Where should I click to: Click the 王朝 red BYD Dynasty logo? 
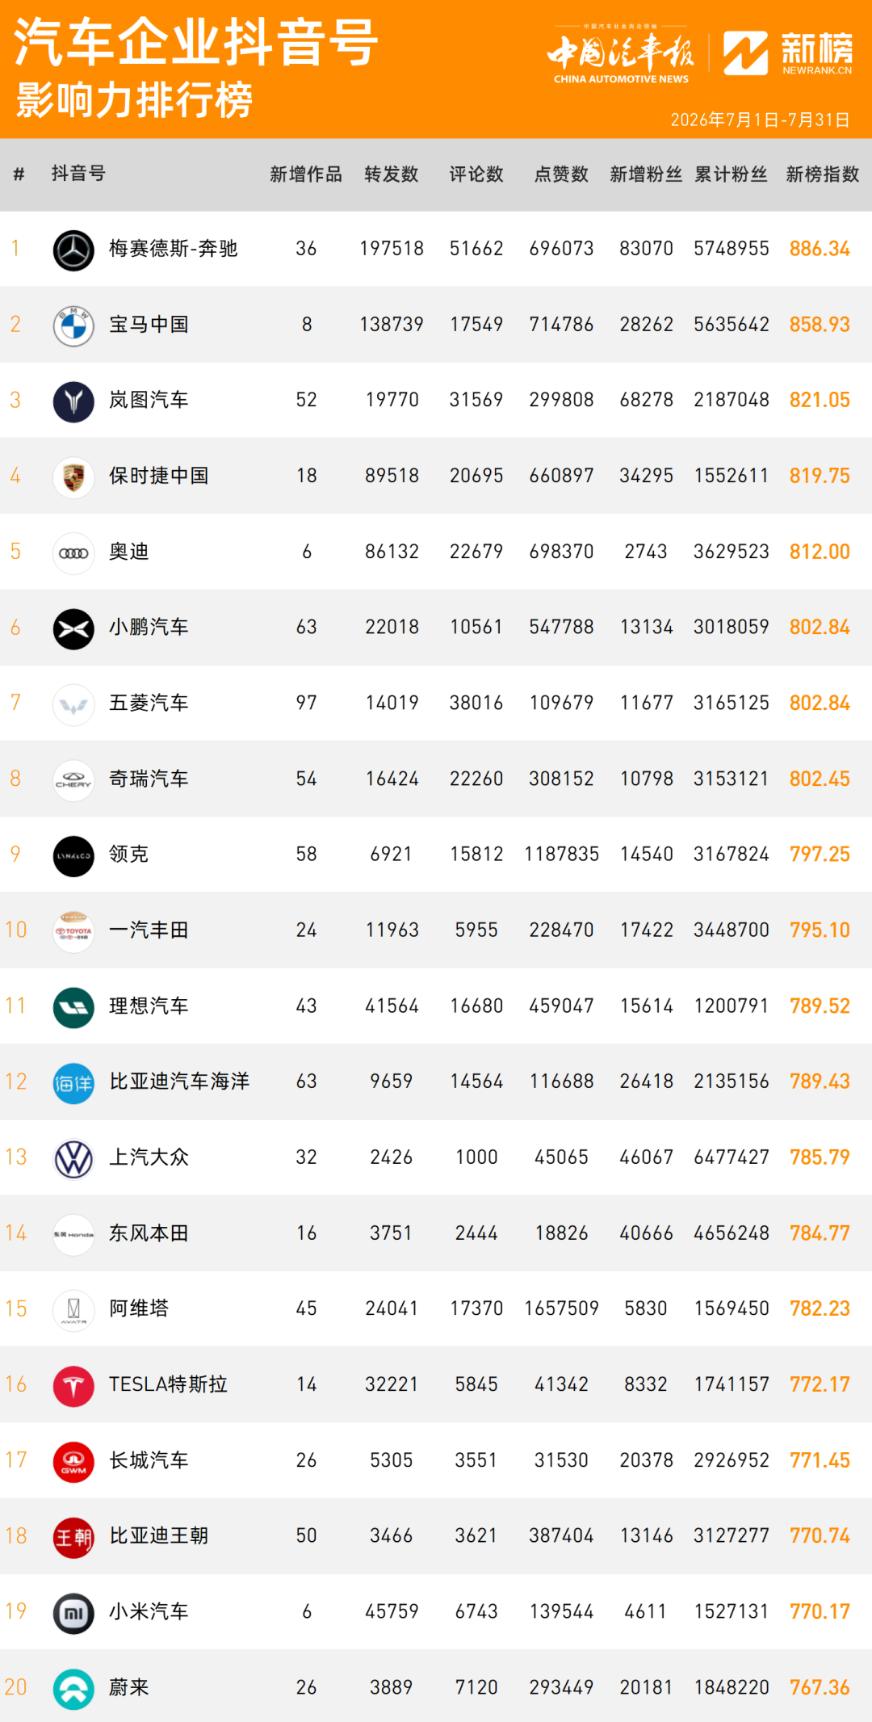tap(73, 1537)
